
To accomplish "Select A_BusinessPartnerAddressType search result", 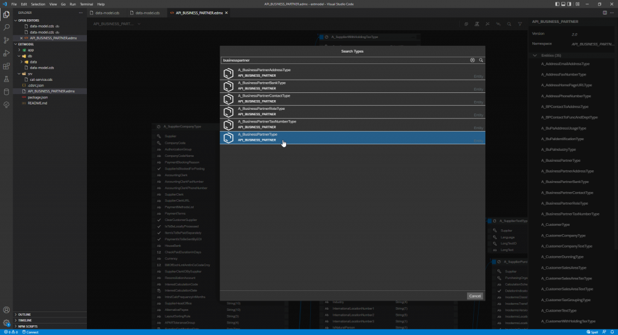I will click(352, 73).
